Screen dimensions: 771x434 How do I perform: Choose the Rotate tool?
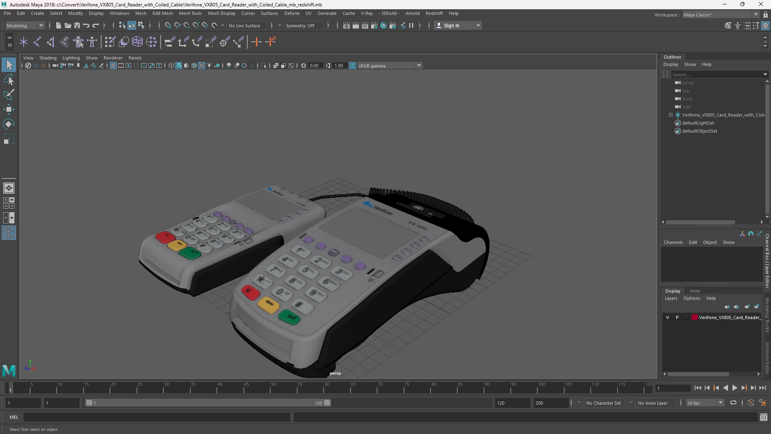pos(9,124)
